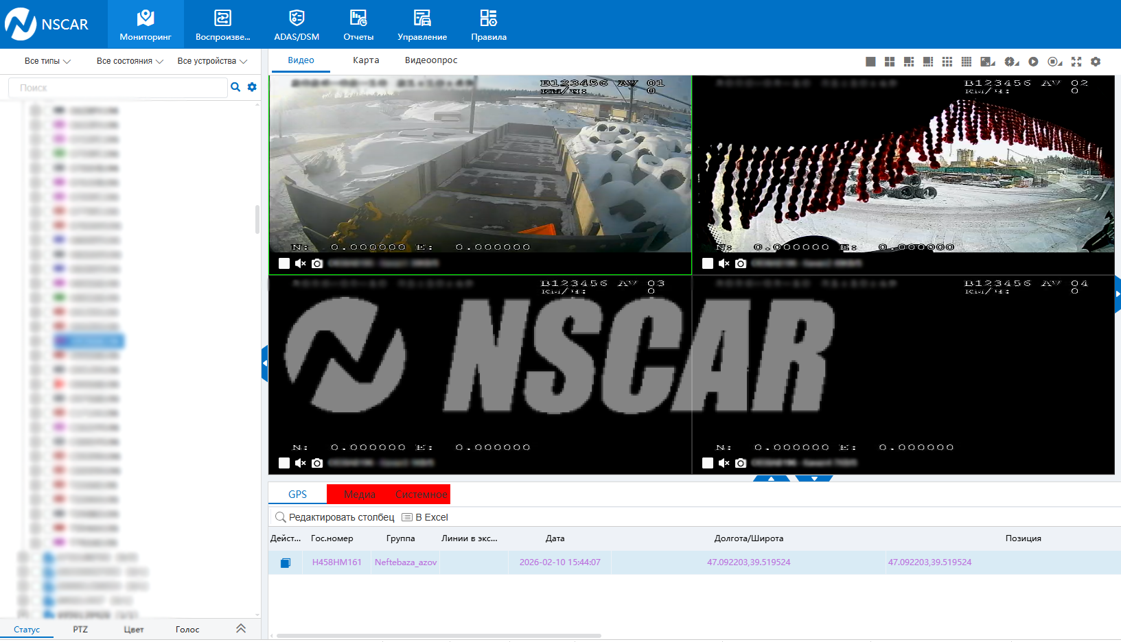This screenshot has height=642, width=1121.
Task: Capture snapshot of camera 04
Action: coord(741,463)
